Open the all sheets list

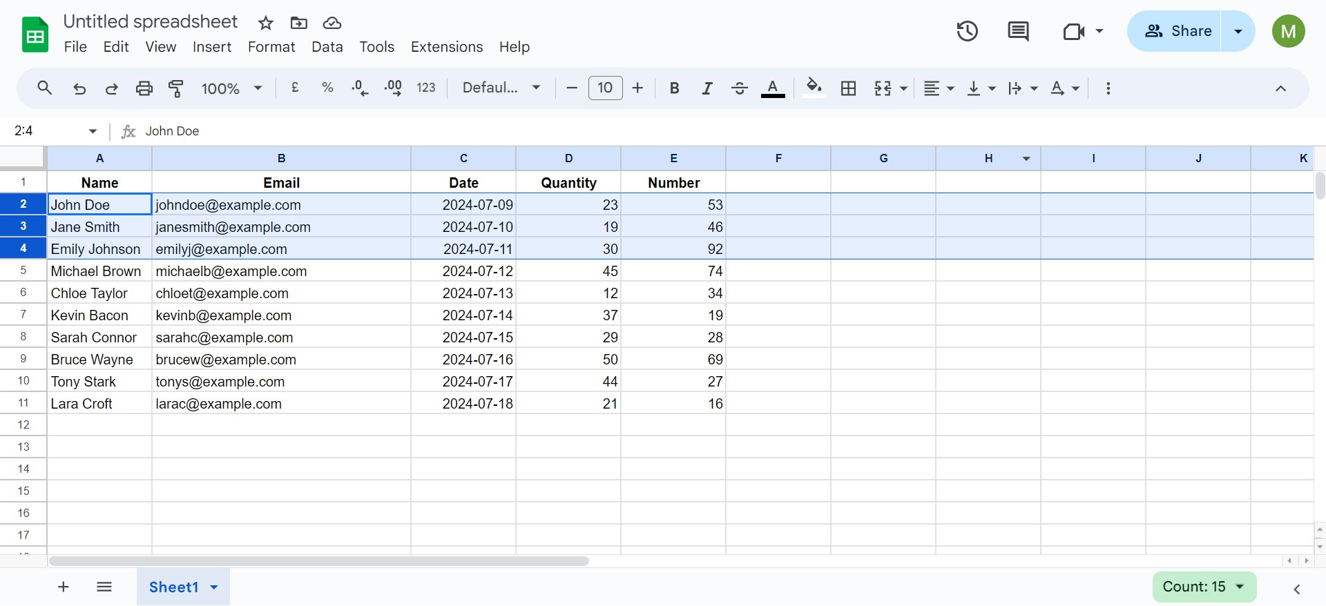(104, 587)
